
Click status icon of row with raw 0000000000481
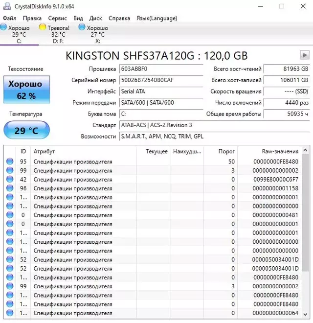coord(10,215)
